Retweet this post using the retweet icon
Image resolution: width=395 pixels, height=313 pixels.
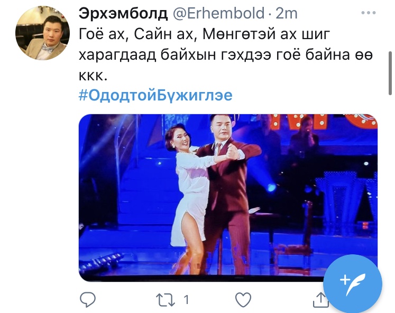pos(166,300)
